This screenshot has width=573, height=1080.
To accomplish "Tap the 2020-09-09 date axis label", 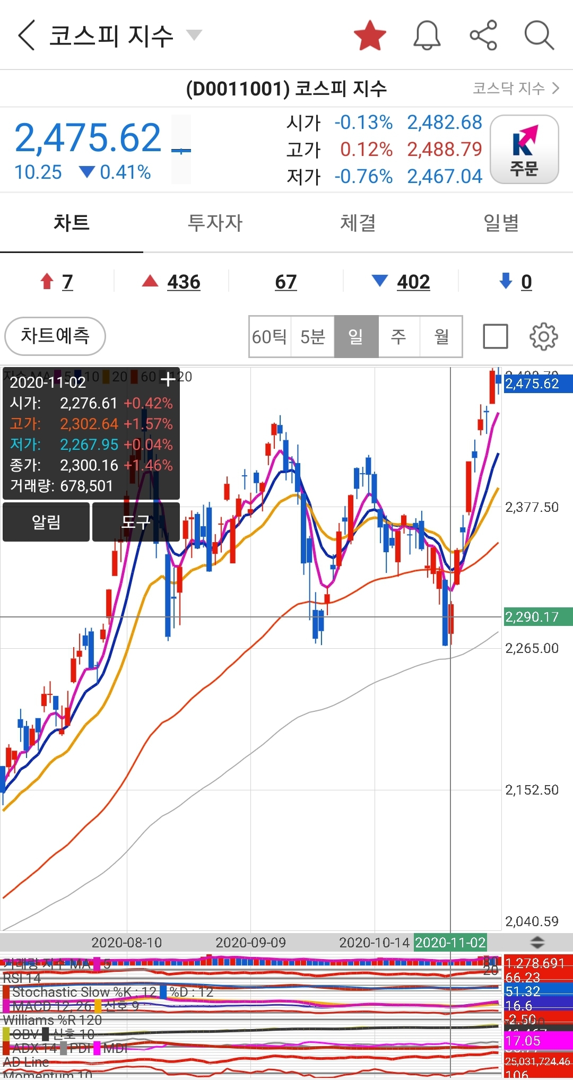I will [x=250, y=942].
